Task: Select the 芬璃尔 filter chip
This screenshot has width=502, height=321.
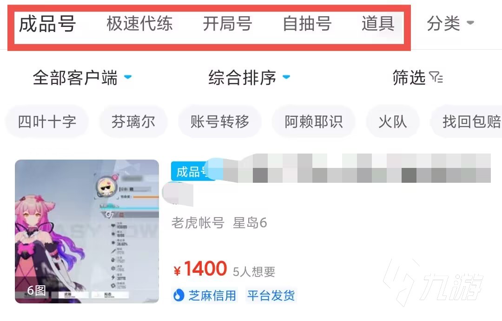Action: 133,122
